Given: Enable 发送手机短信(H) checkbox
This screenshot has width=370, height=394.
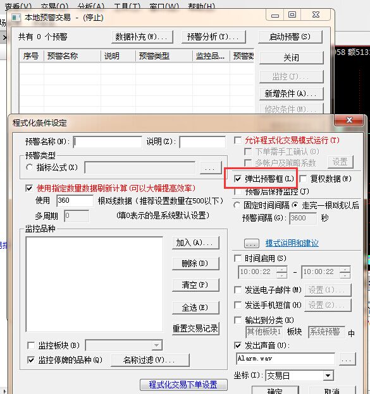Looking at the screenshot, I should click(x=238, y=305).
